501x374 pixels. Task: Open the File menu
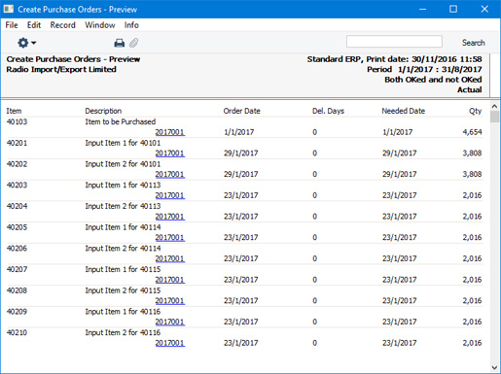point(12,25)
